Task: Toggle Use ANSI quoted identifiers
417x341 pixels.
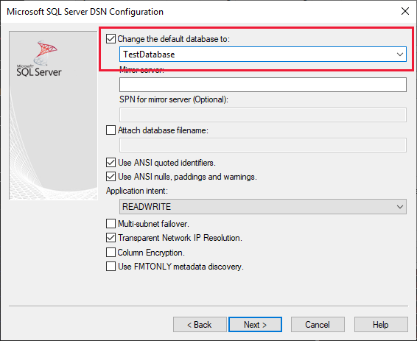Action: pos(111,162)
